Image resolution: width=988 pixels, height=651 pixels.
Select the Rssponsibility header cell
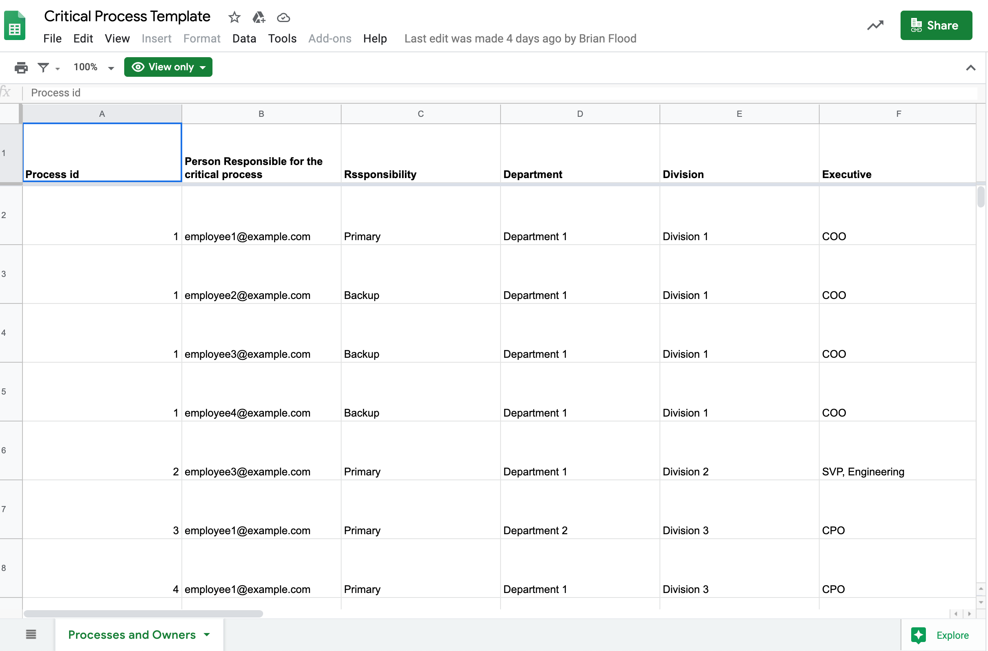pyautogui.click(x=421, y=152)
